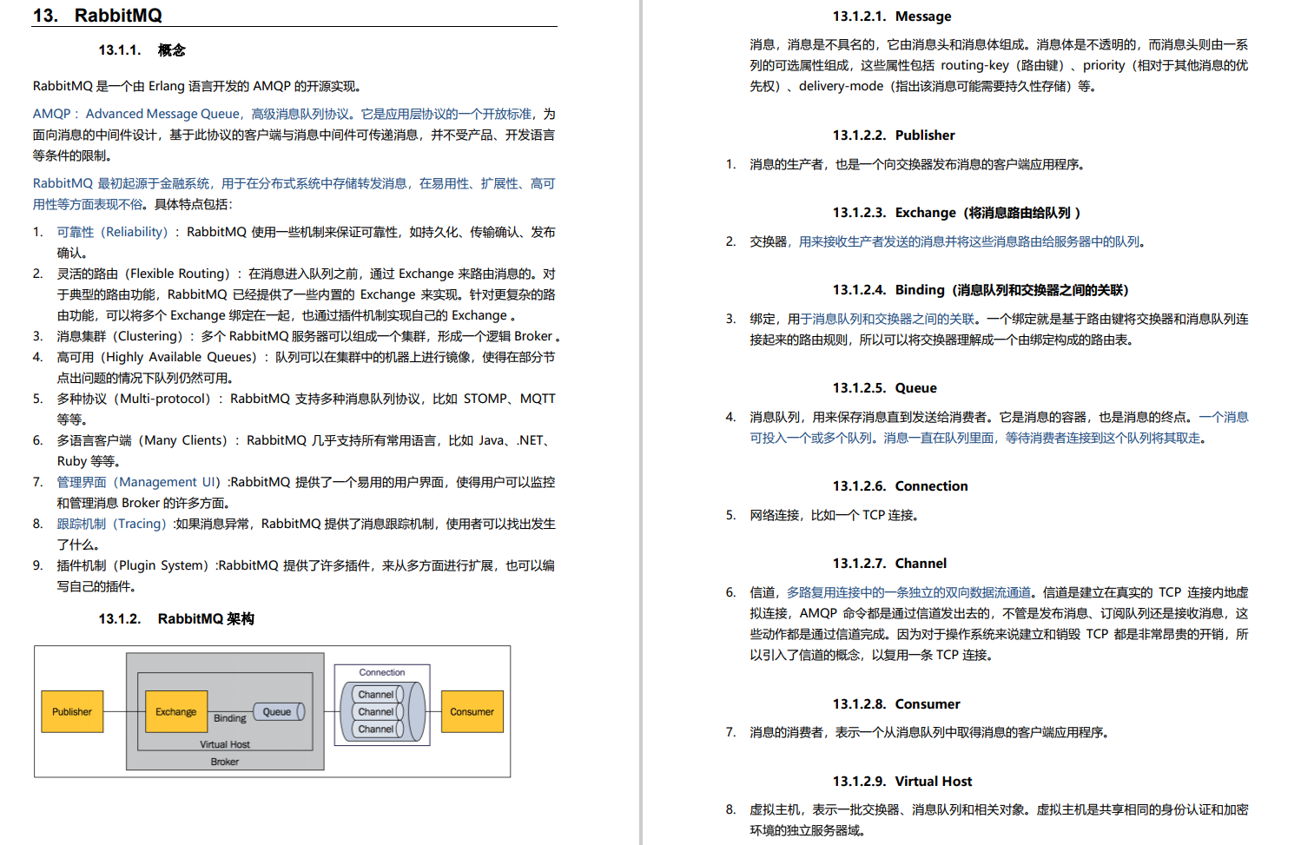Click the 13.1.2.7. Channel heading
Screen dimensions: 1301x845
[891, 563]
